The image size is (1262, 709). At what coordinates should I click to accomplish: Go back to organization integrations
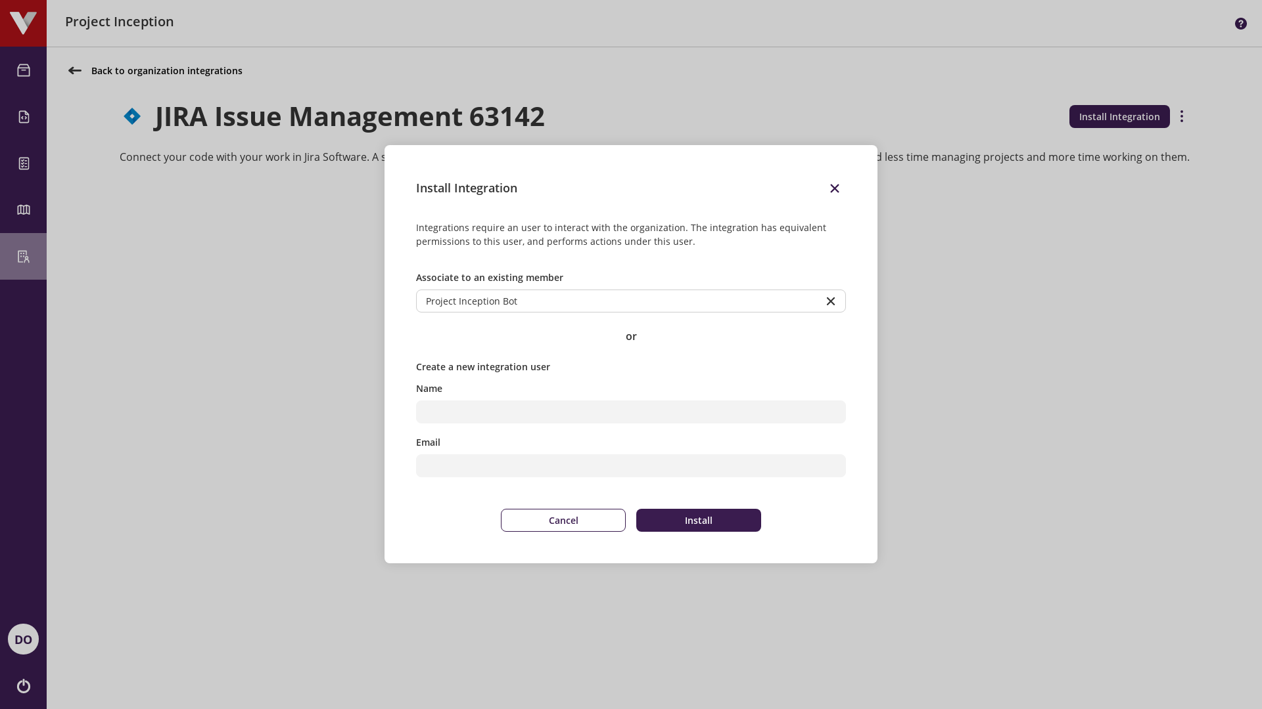point(166,71)
